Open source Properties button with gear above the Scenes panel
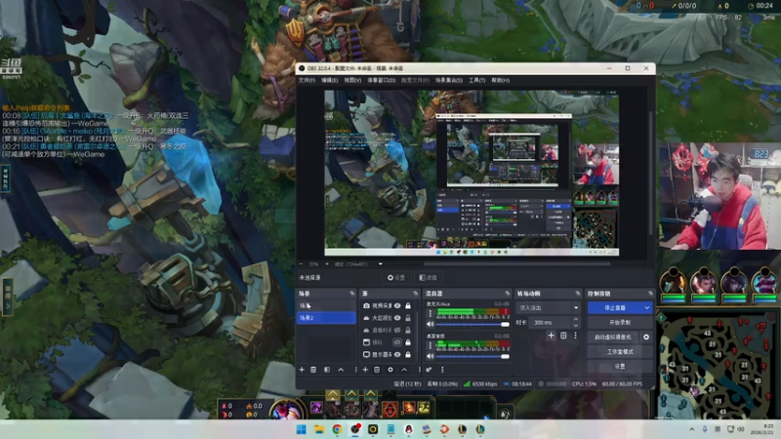 (396, 278)
